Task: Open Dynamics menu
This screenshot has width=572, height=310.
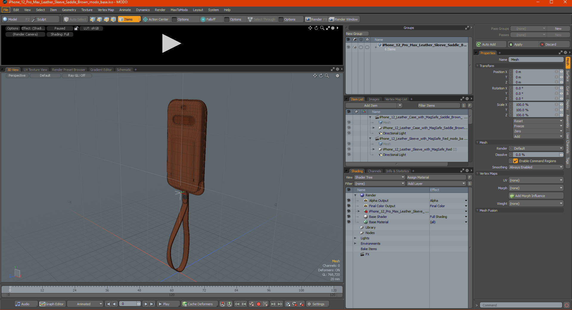Action: (143, 10)
